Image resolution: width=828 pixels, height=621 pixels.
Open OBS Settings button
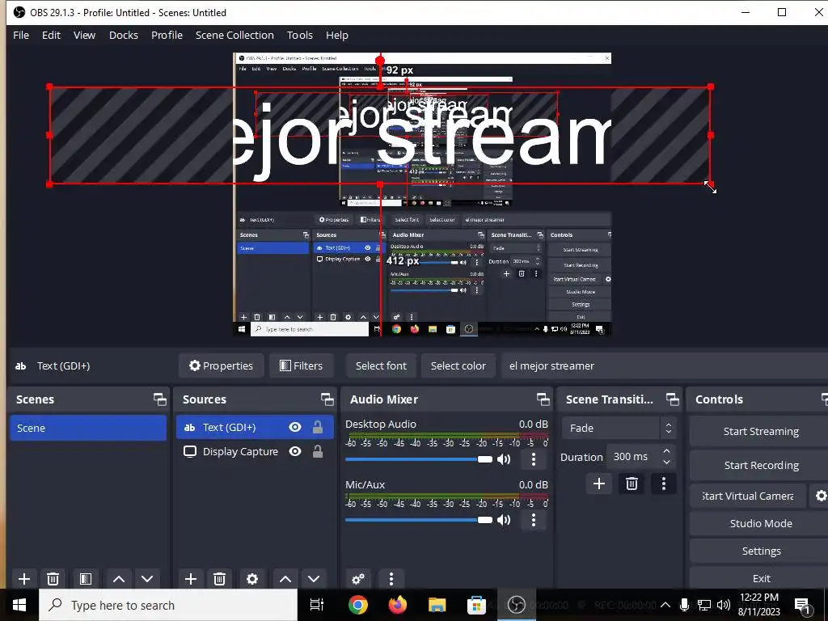pyautogui.click(x=760, y=551)
